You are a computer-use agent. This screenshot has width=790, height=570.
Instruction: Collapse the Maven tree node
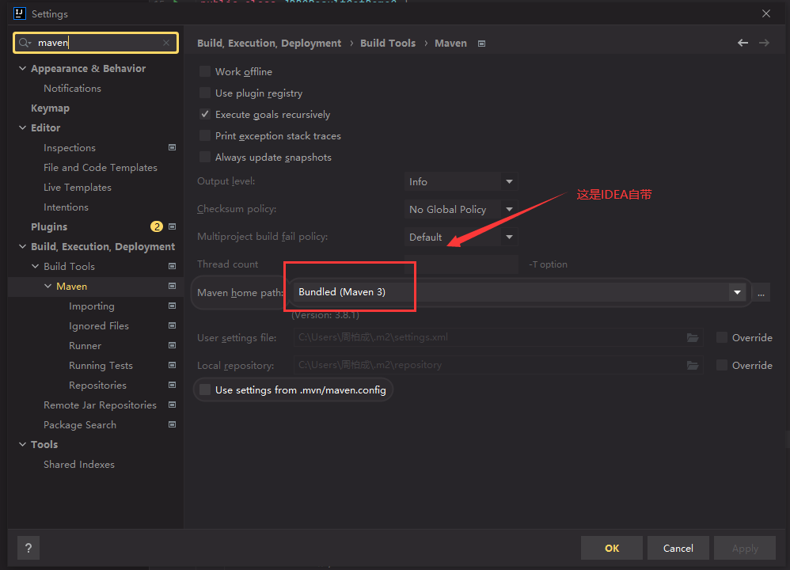(47, 286)
